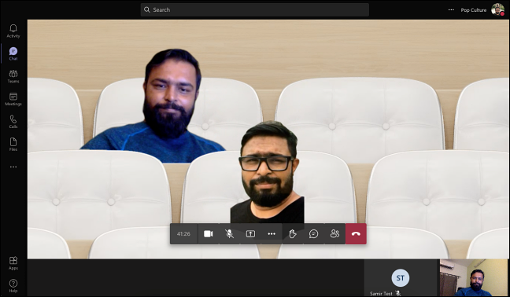Image resolution: width=510 pixels, height=297 pixels.
Task: Hang up the call
Action: (x=356, y=233)
